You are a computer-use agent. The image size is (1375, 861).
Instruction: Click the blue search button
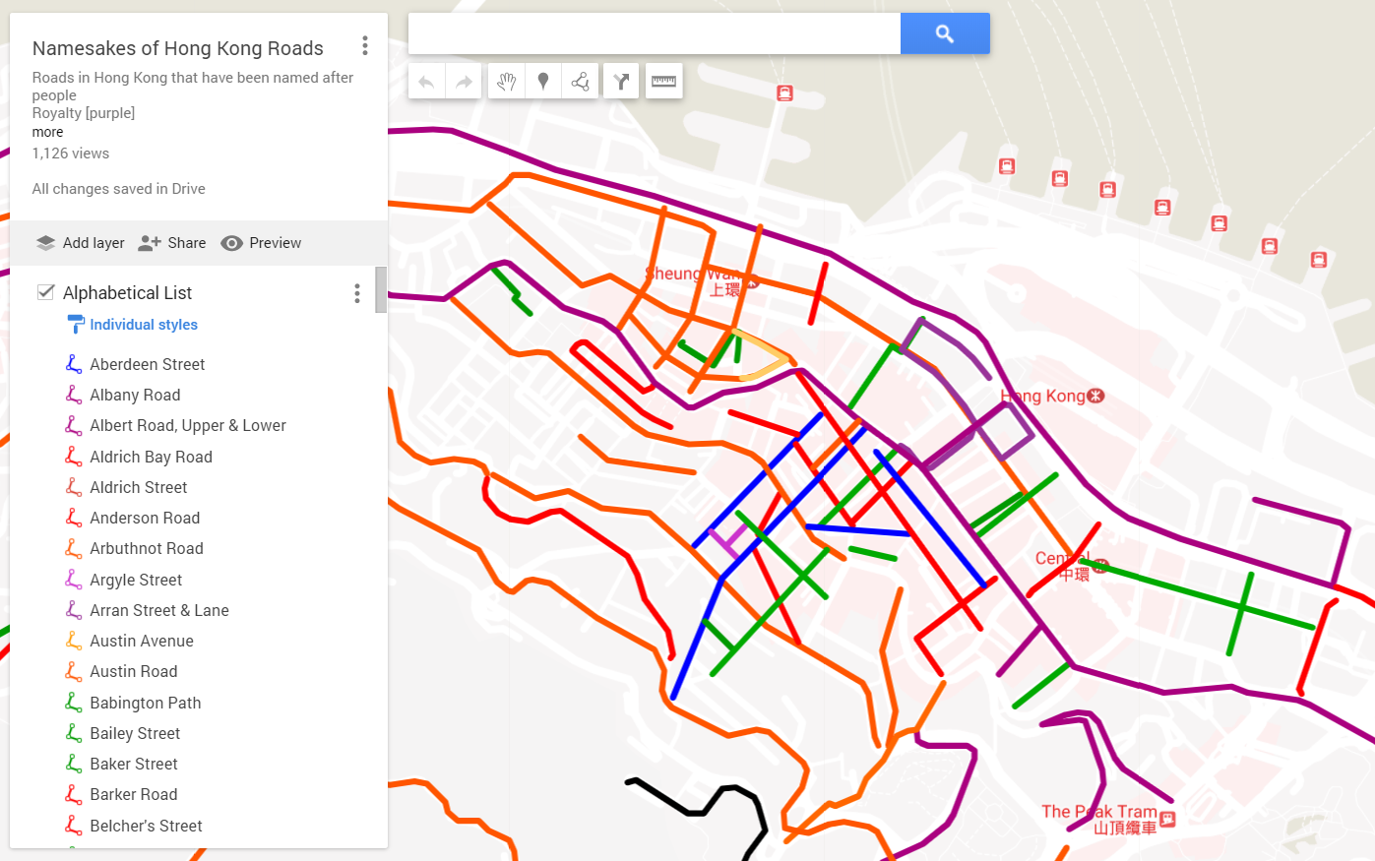[x=945, y=33]
